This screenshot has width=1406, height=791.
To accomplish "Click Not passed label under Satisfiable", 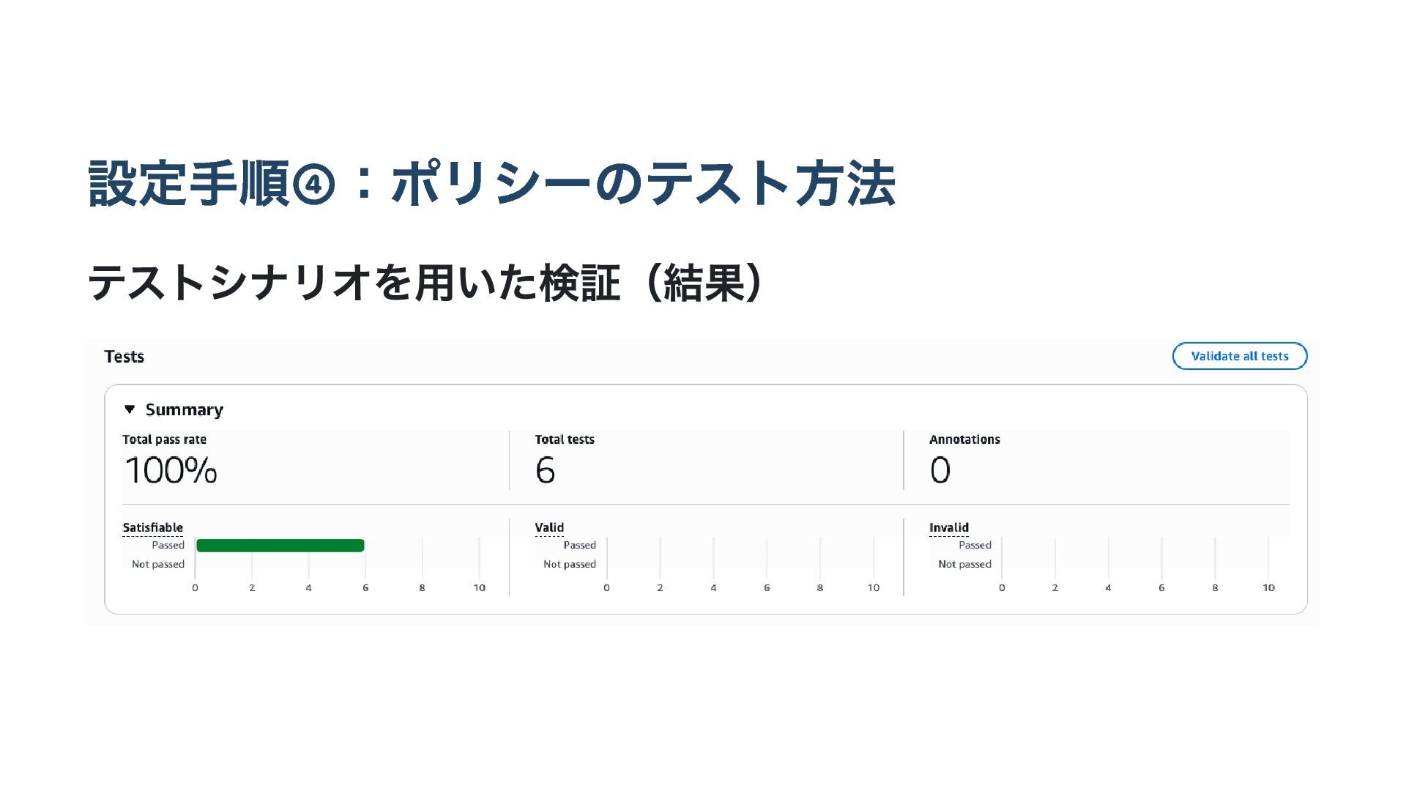I will click(x=158, y=564).
